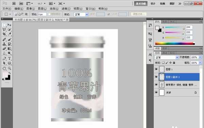204x128 pixels.
Task: Toggle lock image pixels brush icon
Action: 167,62
